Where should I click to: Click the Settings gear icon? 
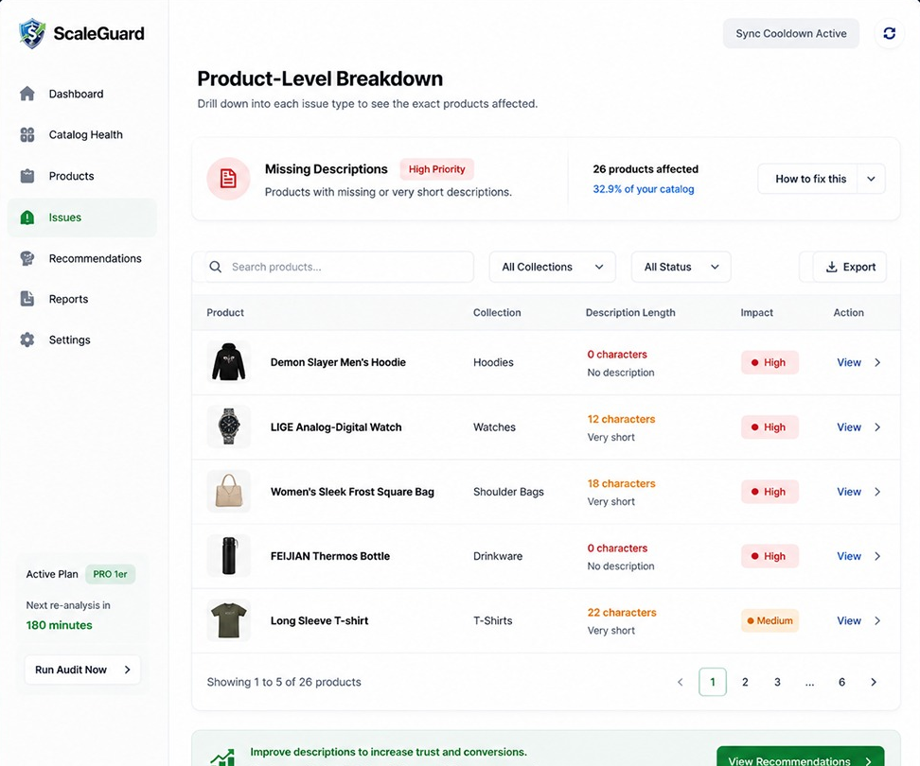pyautogui.click(x=27, y=339)
